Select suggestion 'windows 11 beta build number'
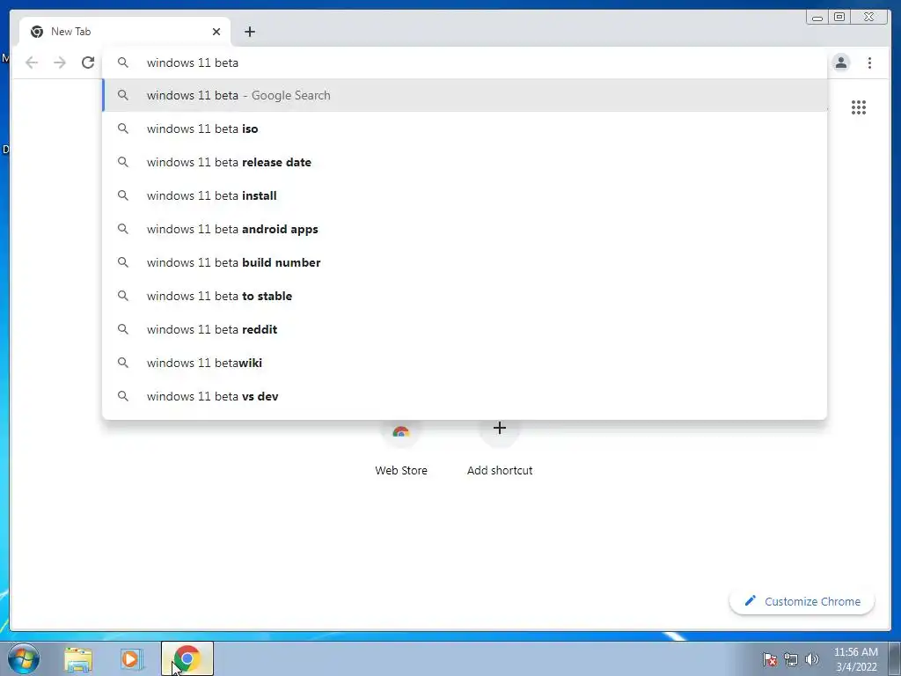 [x=465, y=262]
